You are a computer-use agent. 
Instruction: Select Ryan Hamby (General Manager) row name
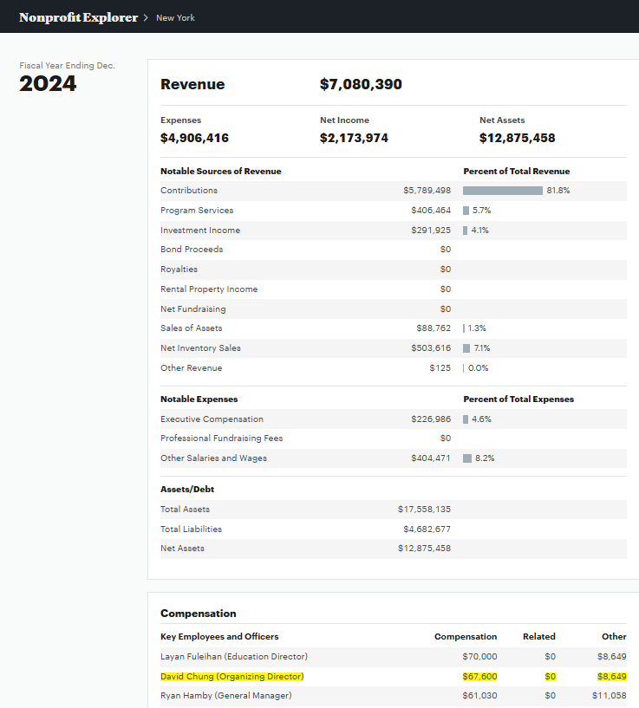point(226,695)
